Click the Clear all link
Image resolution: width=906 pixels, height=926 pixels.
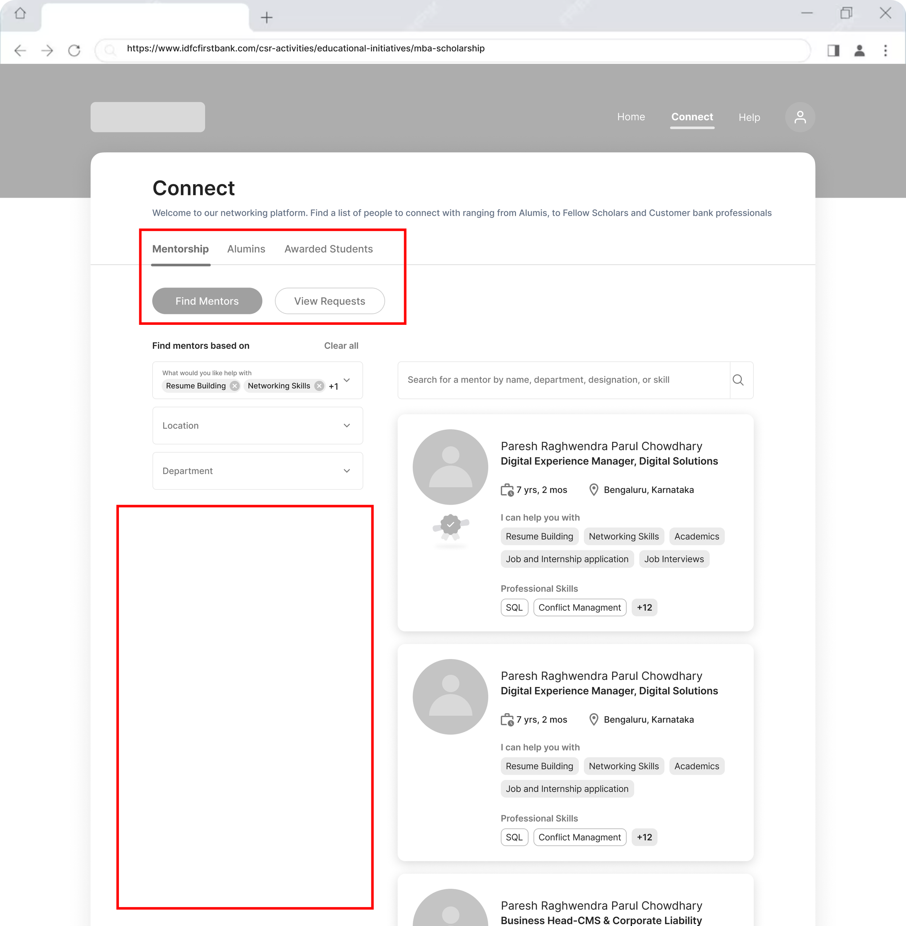341,346
